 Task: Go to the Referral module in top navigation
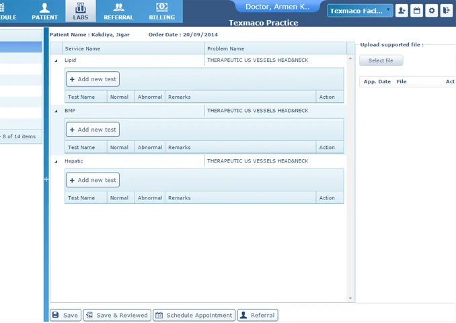click(118, 11)
